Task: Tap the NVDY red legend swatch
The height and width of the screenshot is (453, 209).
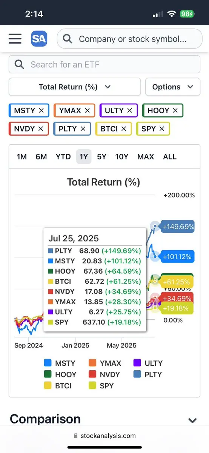Action: pyautogui.click(x=92, y=374)
